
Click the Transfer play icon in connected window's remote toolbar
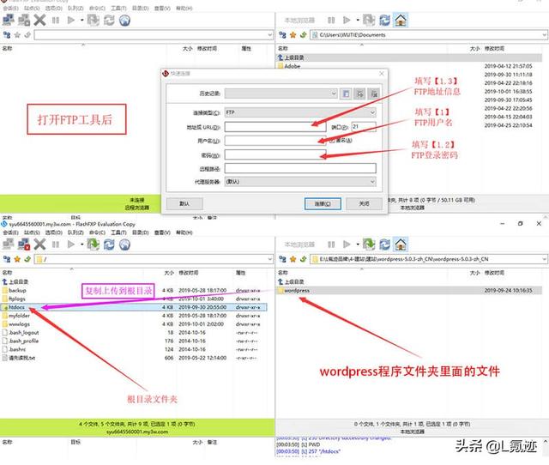(70, 245)
